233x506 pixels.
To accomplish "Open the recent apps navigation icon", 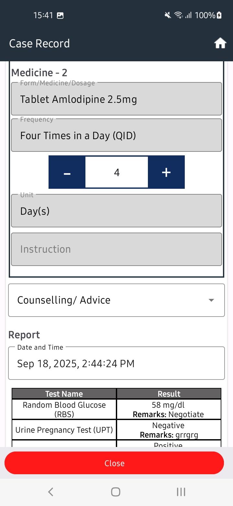I will point(181,492).
